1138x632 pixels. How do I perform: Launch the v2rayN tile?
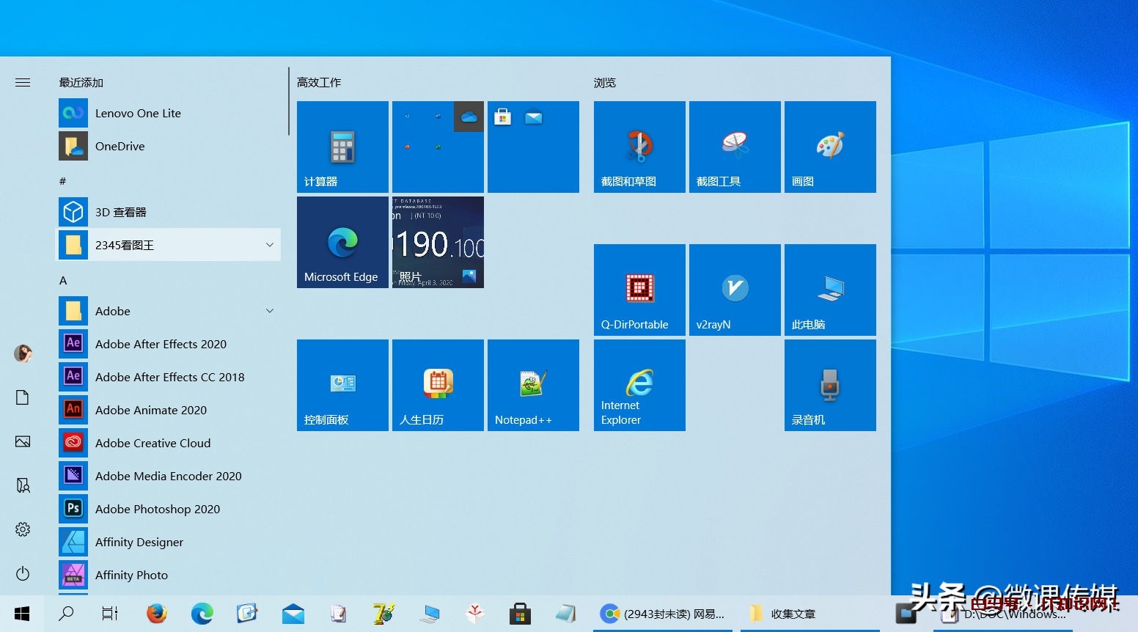(735, 290)
